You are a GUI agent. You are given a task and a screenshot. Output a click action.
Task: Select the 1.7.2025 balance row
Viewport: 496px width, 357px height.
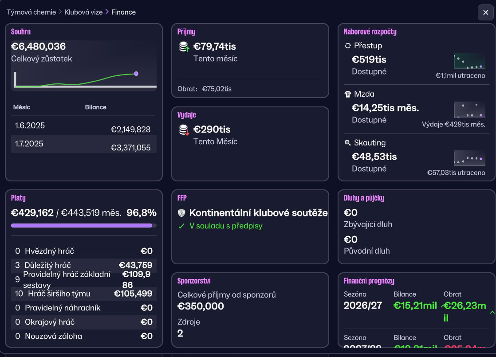(x=84, y=144)
